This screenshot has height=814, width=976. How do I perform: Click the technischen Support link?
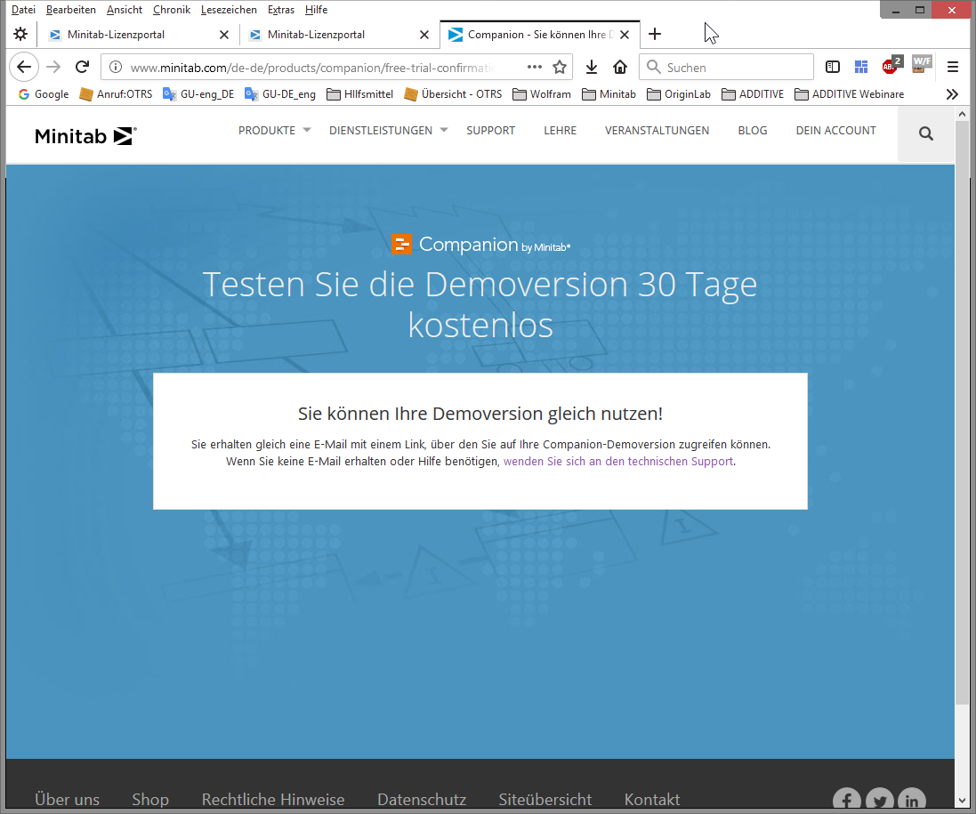pyautogui.click(x=618, y=461)
